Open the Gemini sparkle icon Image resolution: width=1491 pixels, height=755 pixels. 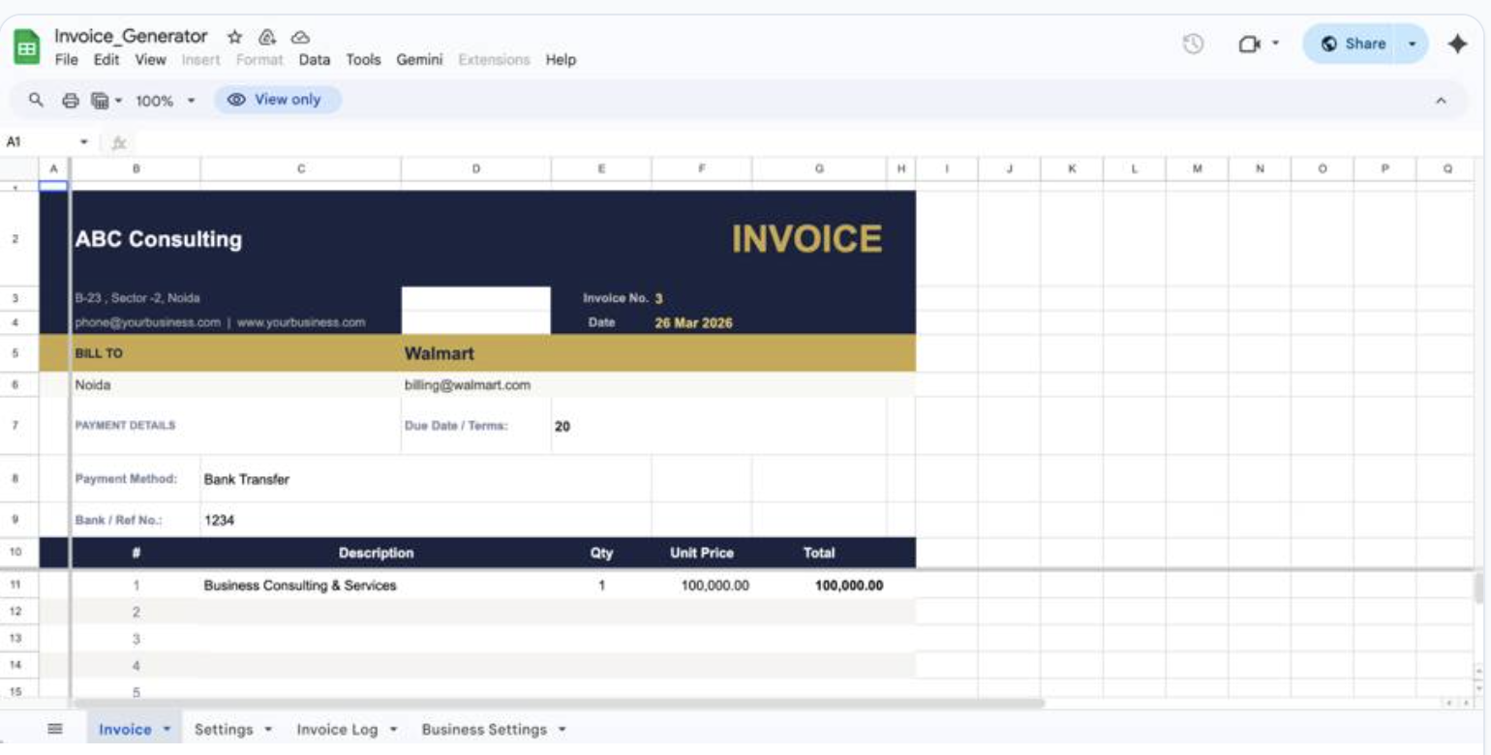pyautogui.click(x=1457, y=44)
